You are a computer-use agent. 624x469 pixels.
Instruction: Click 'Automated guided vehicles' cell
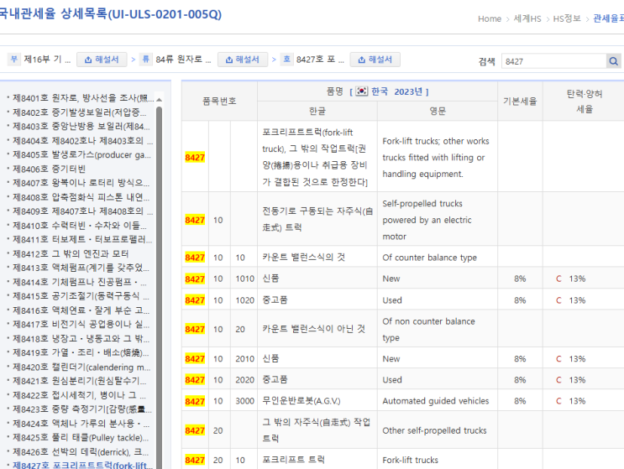pyautogui.click(x=437, y=401)
